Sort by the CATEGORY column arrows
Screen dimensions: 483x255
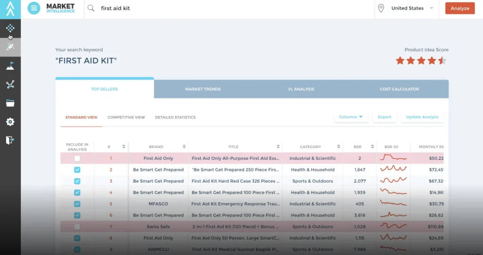(x=338, y=146)
